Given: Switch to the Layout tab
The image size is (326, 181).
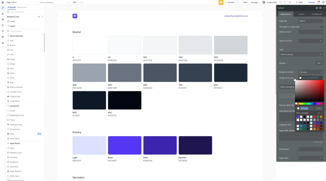Looking at the screenshot, I should coord(301,14).
